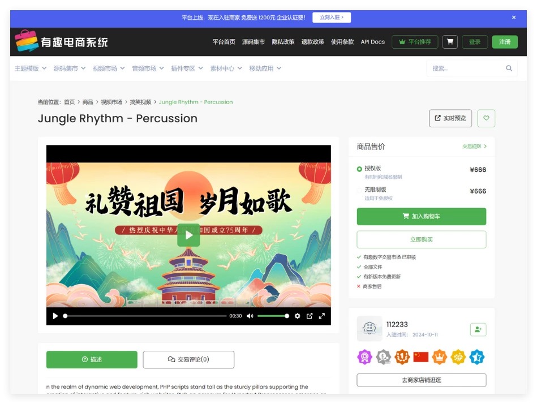This screenshot has height=404, width=537.
Task: Click the video settings gear icon
Action: point(298,316)
